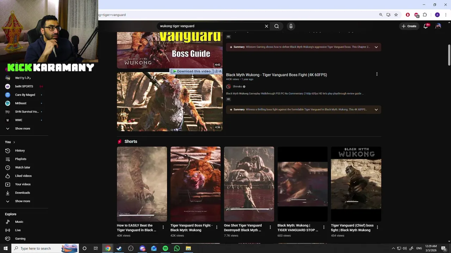Viewport: 451px width, 253px height.
Task: Open Playlists in the sidebar
Action: coord(20,159)
